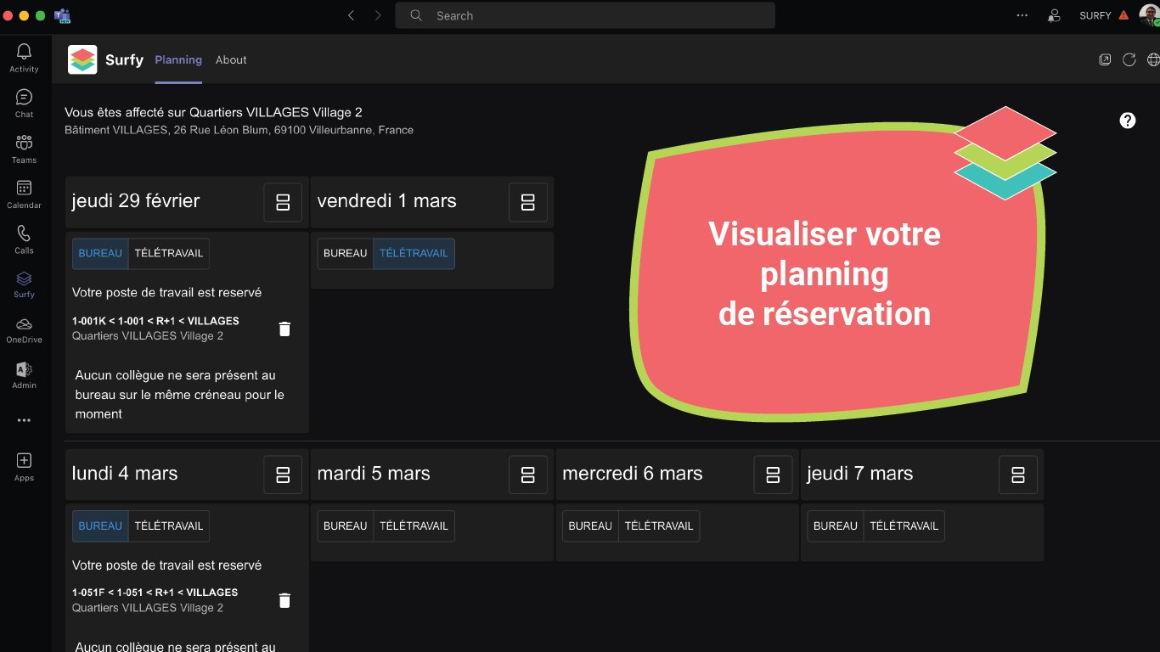The image size is (1160, 652).
Task: Select TÉLÉTRAVAIL for mardi 5 mars
Action: click(414, 526)
